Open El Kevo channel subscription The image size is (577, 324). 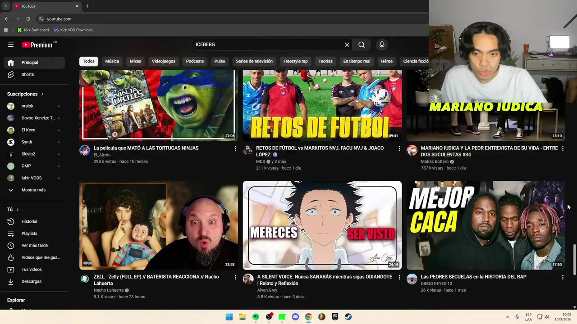pyautogui.click(x=34, y=130)
